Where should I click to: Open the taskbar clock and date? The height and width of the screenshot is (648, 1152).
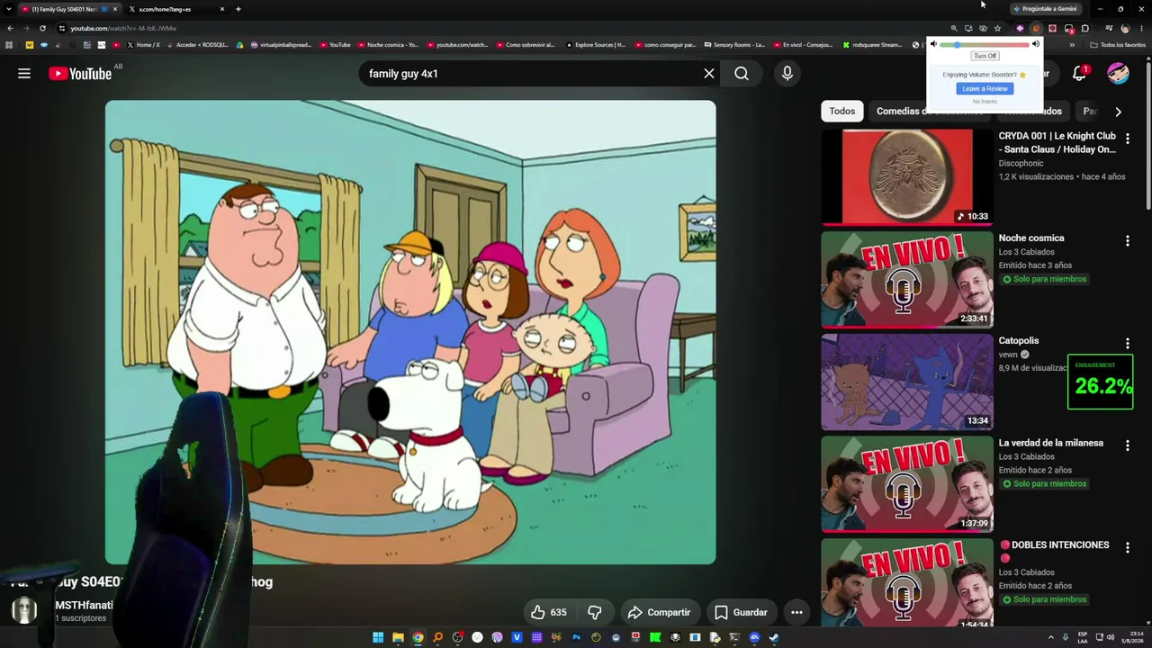pos(1132,637)
